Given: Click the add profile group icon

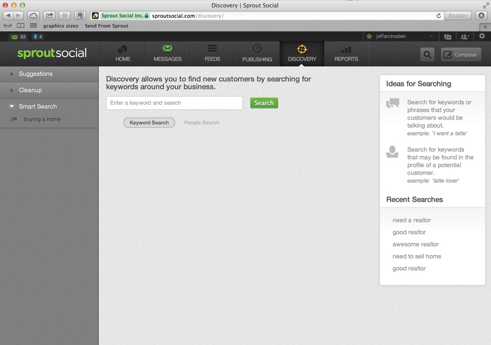Looking at the screenshot, I should point(447,36).
